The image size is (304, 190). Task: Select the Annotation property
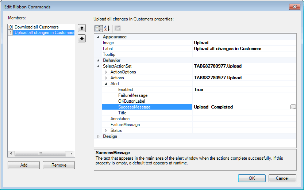click(x=147, y=119)
